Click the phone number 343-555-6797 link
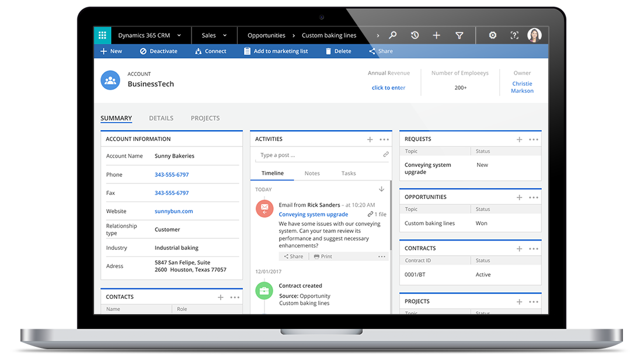The image size is (644, 362). [x=172, y=175]
